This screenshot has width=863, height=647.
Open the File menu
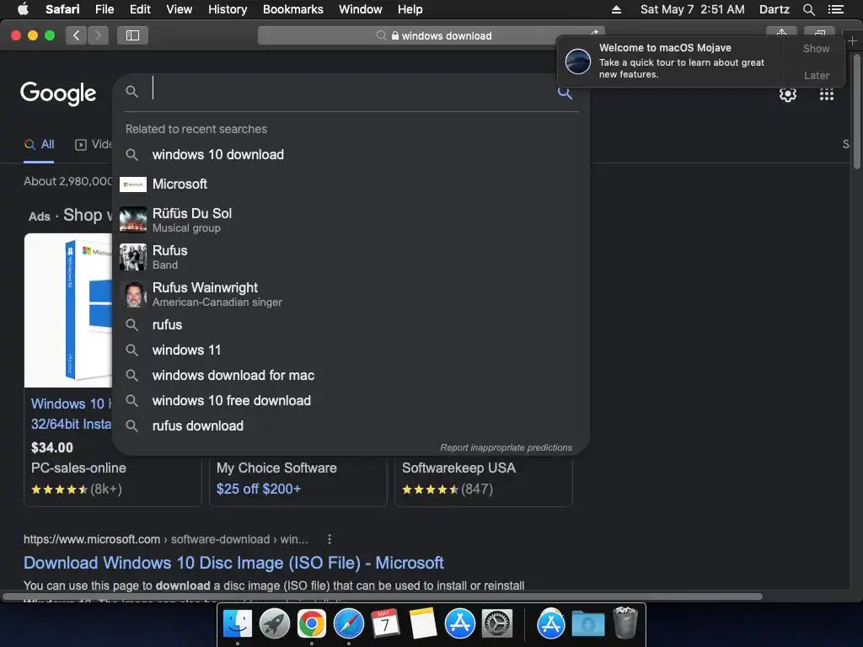(x=104, y=9)
